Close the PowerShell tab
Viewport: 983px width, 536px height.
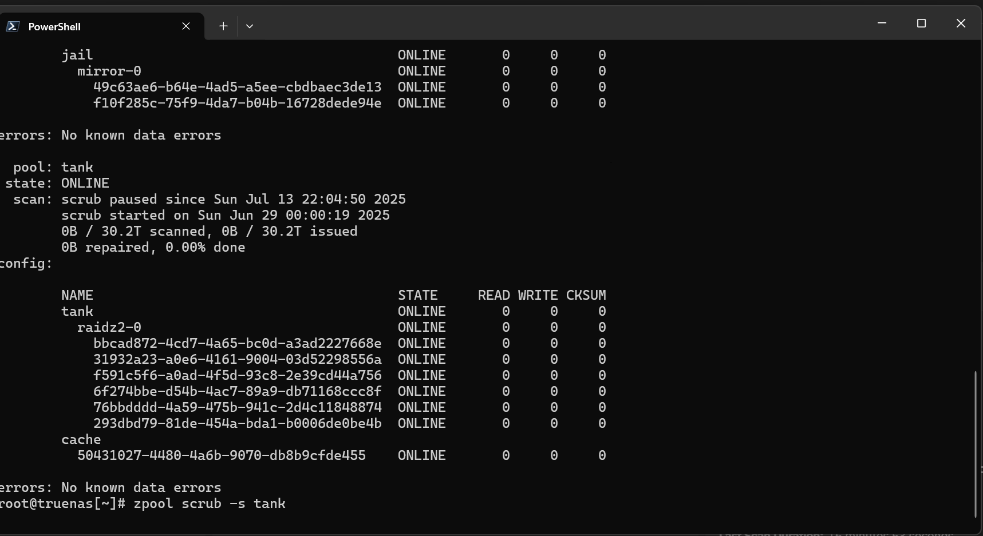click(186, 26)
